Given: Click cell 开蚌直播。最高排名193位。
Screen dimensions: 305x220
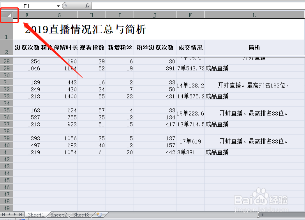Looking at the screenshot, I should click(x=254, y=86).
